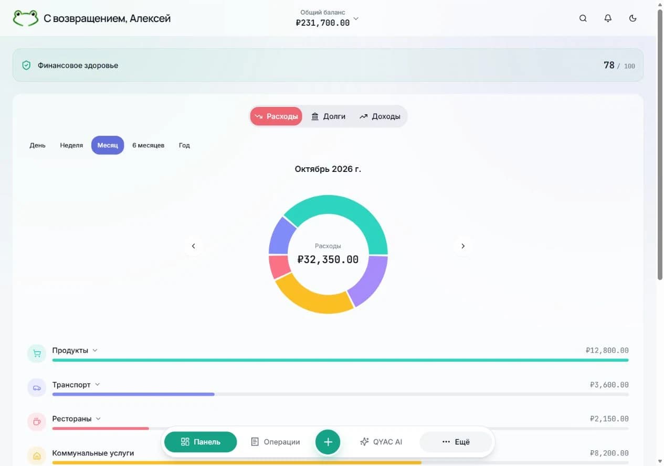Click the Финансовое здоровье shield icon
Screen dimensions: 664x466
(26, 66)
